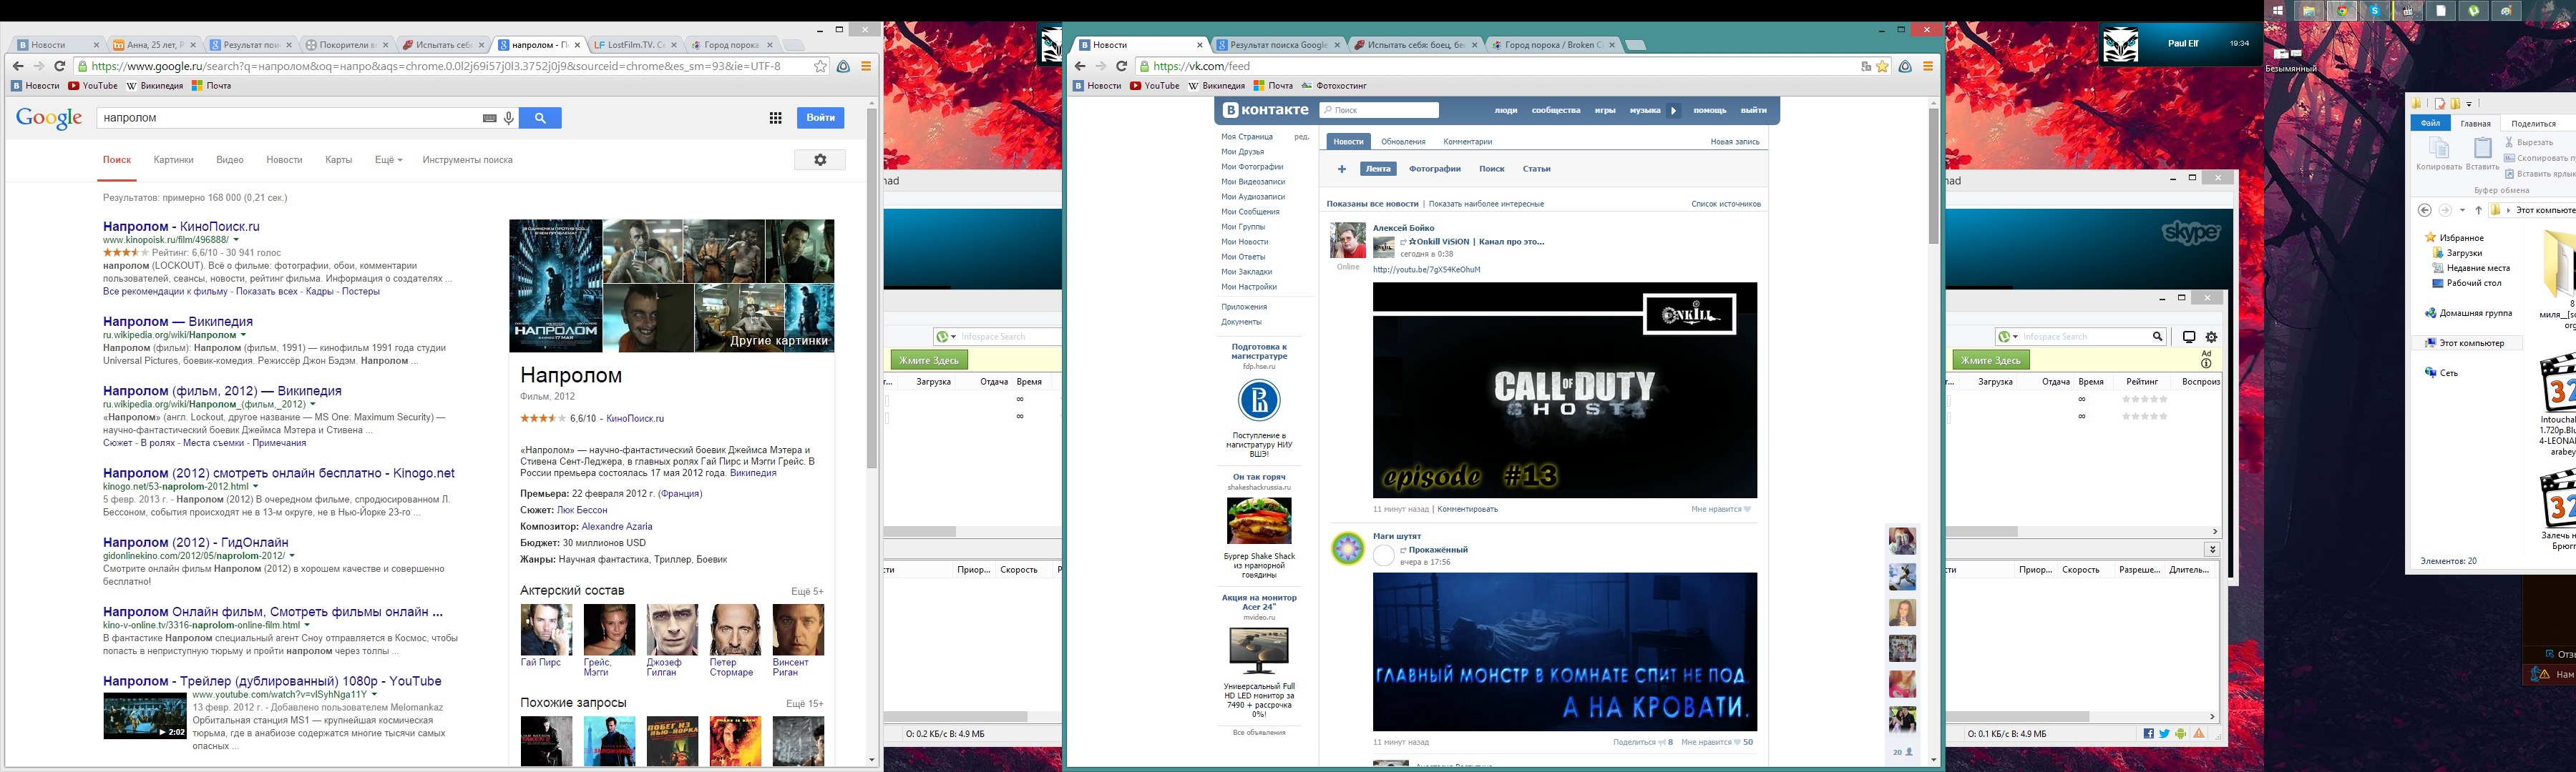Open the Google apps grid icon
The width and height of the screenshot is (2576, 772).
click(x=775, y=118)
